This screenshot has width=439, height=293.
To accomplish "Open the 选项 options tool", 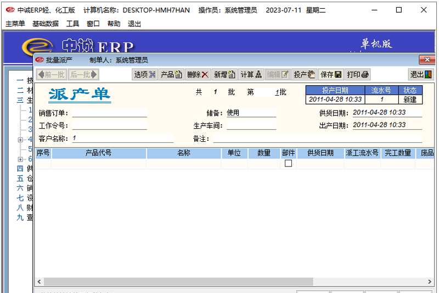I will 145,75.
